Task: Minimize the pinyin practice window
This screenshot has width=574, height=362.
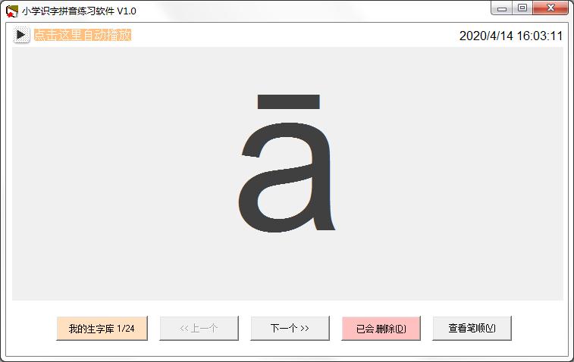Action: [501, 8]
